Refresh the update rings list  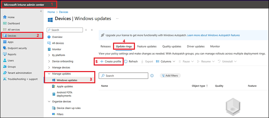[x=131, y=61]
